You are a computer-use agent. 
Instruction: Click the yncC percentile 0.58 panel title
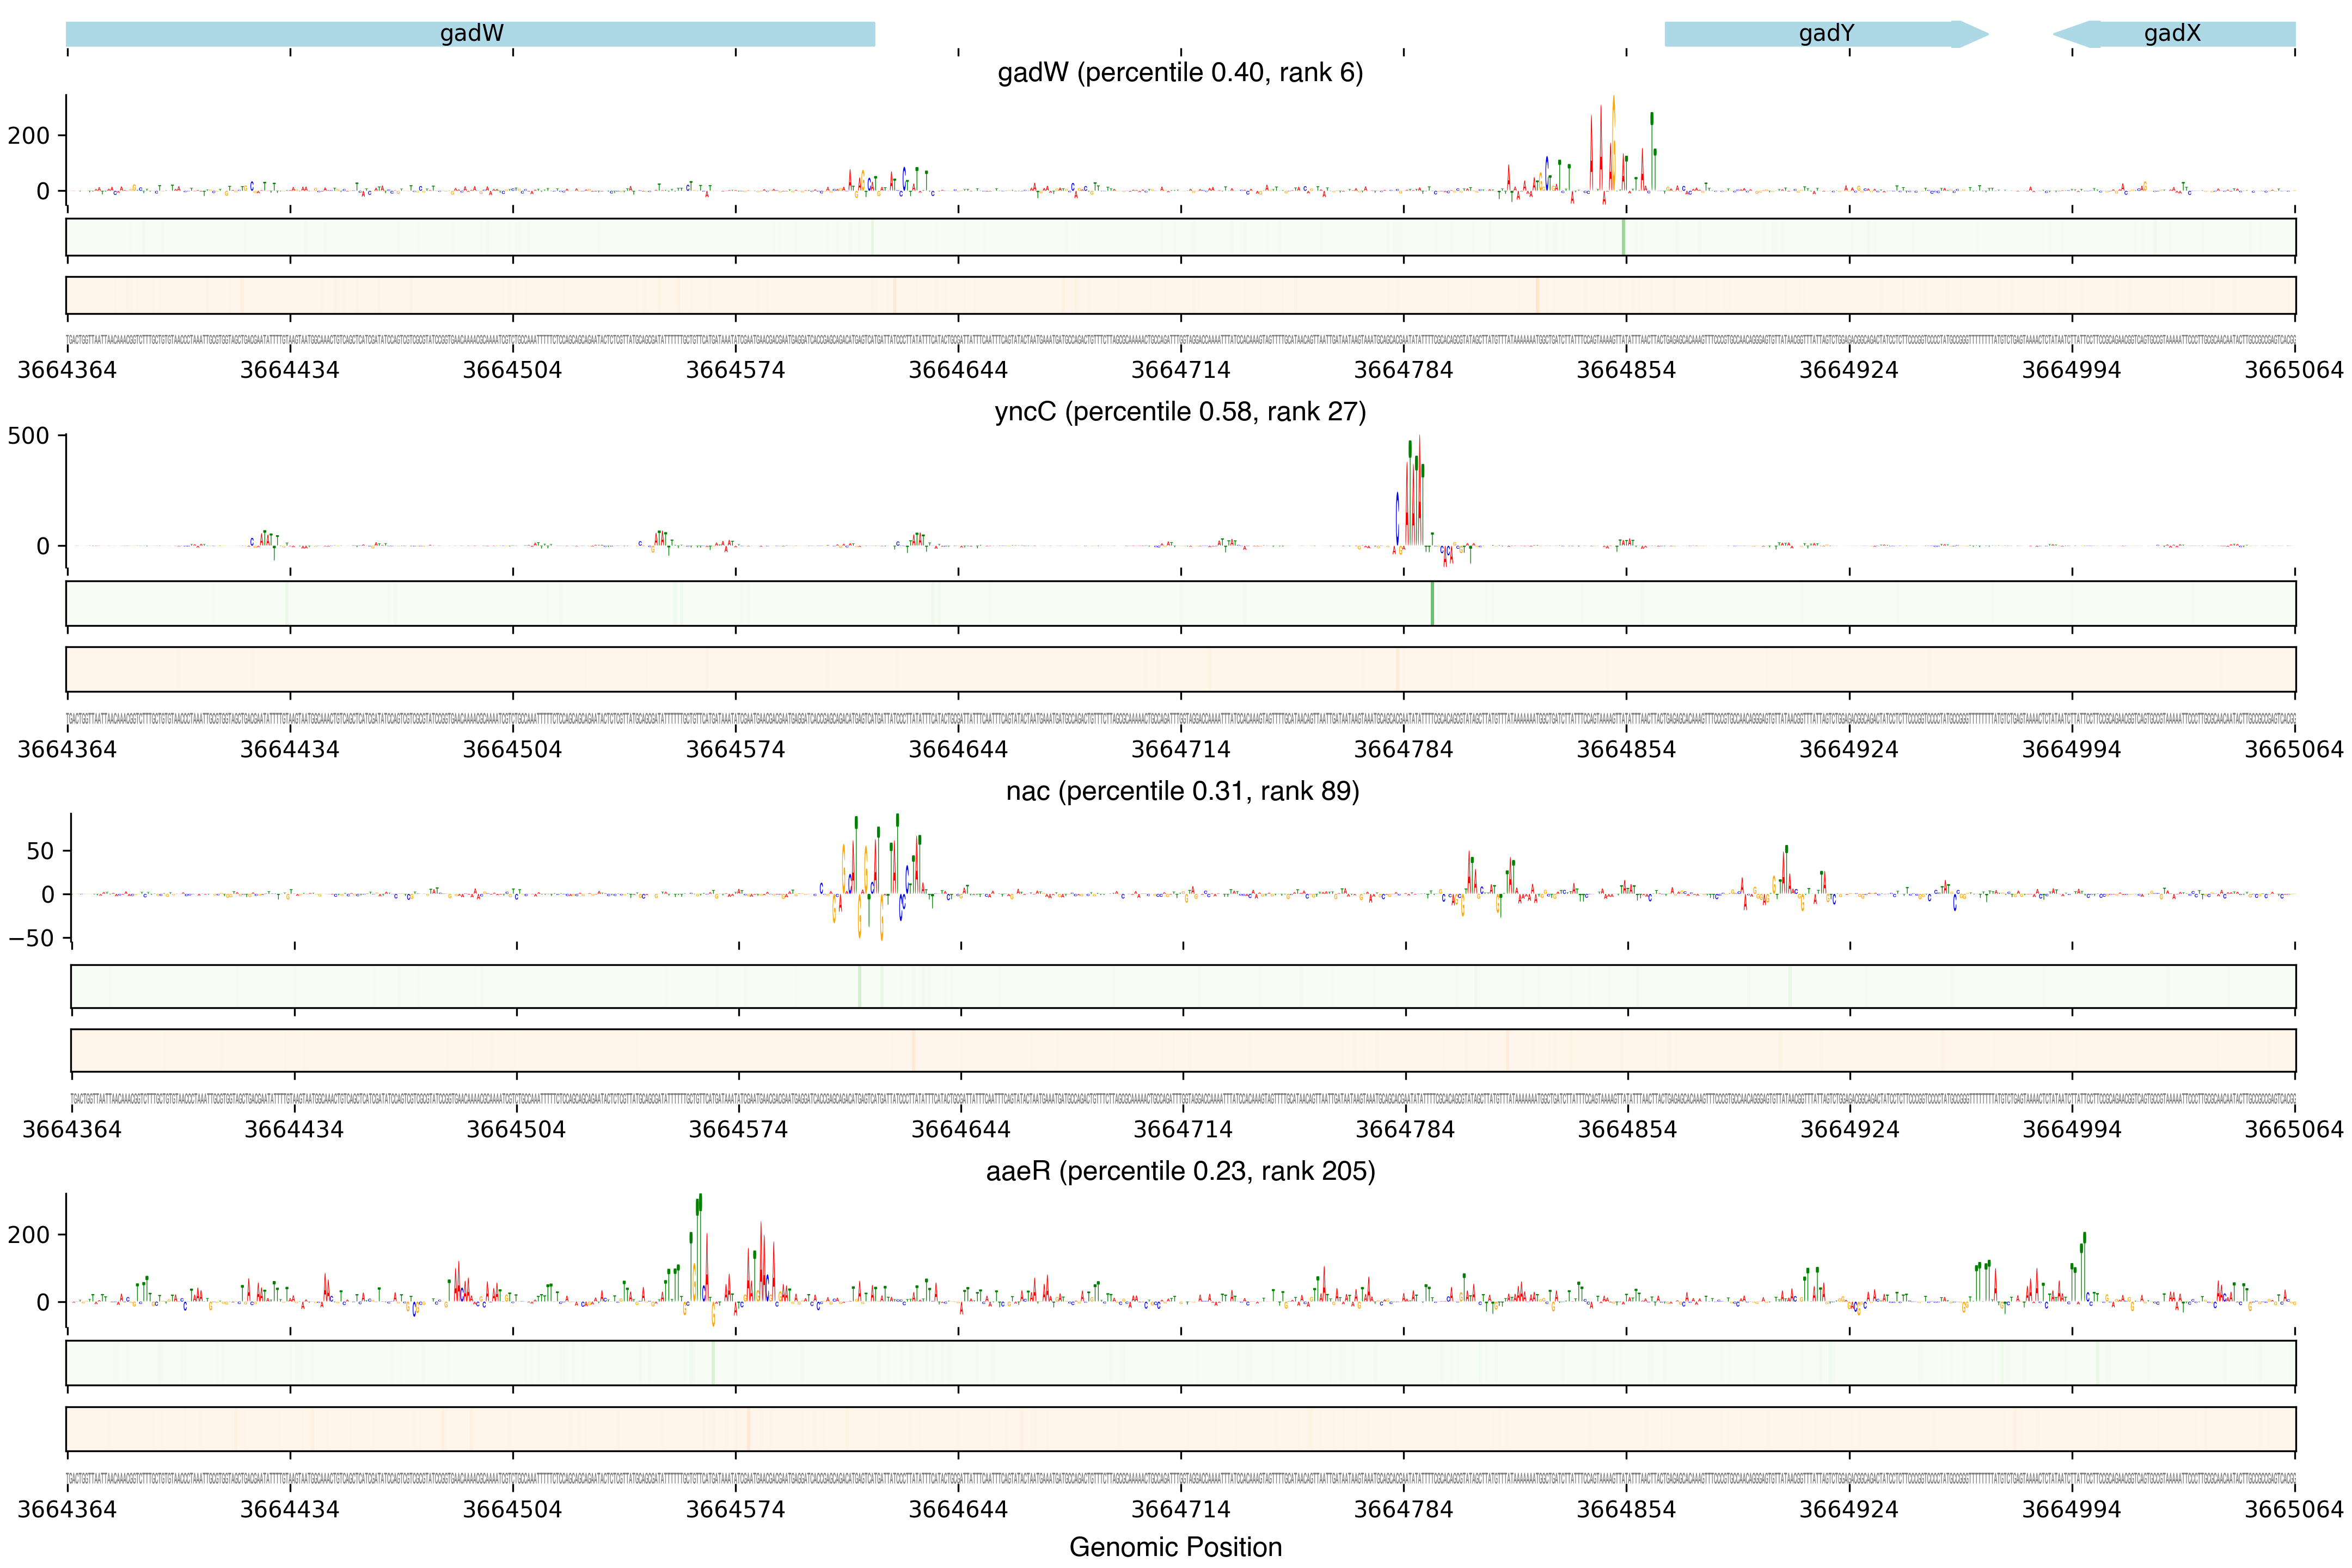(1180, 412)
